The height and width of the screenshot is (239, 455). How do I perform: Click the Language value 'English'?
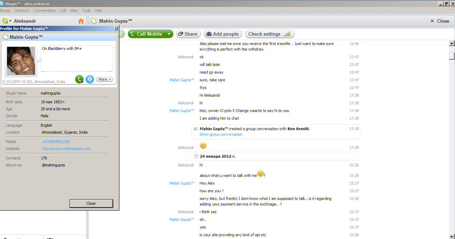pyautogui.click(x=46, y=125)
